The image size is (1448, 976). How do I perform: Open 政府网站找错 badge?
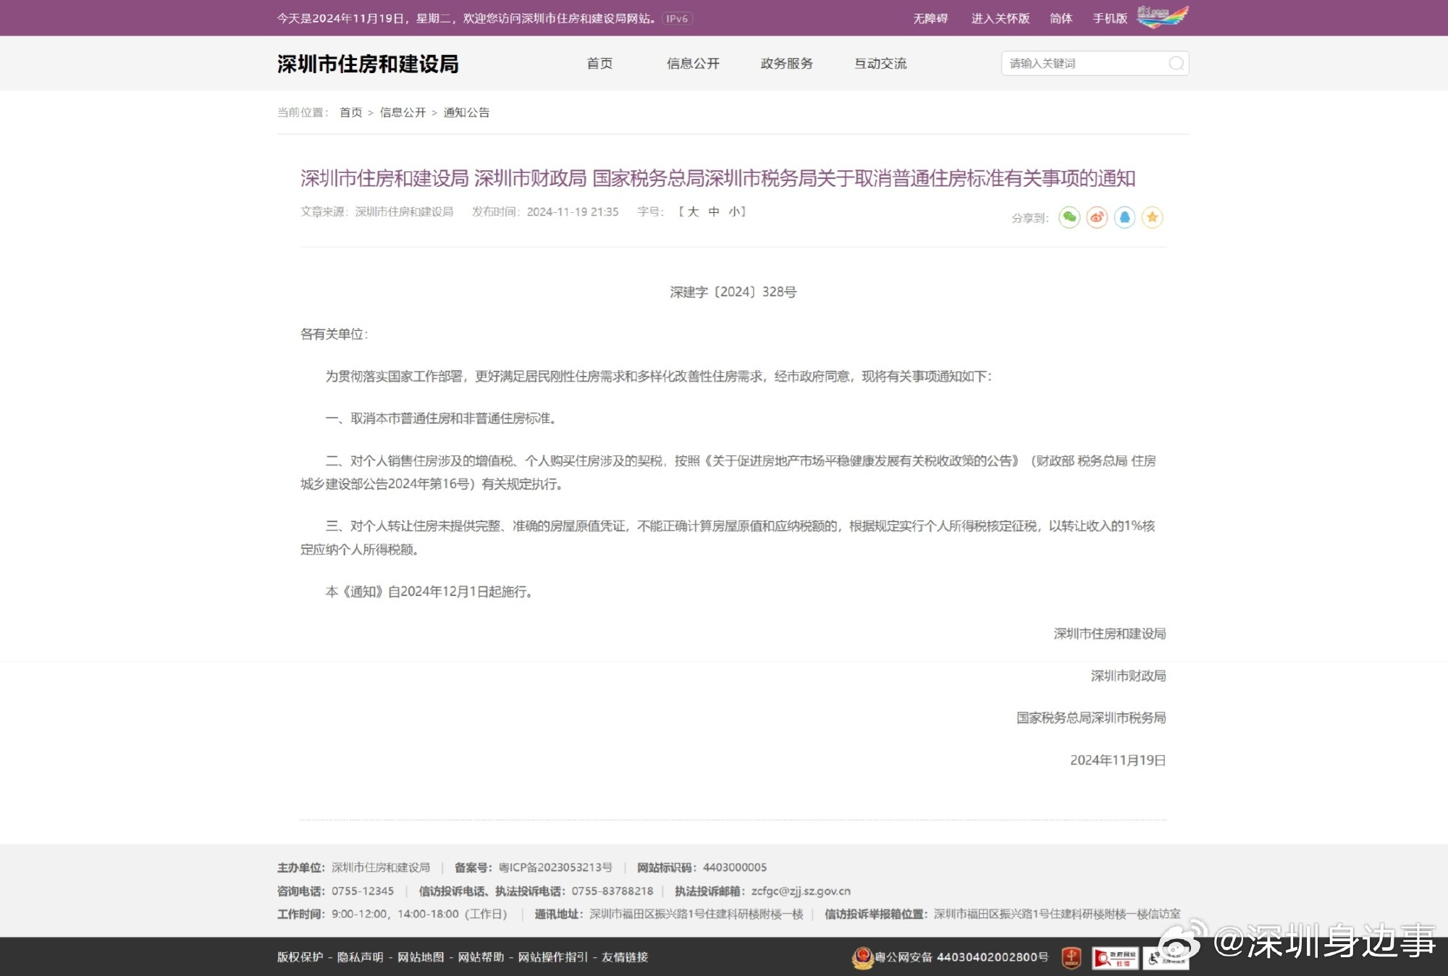click(1114, 958)
